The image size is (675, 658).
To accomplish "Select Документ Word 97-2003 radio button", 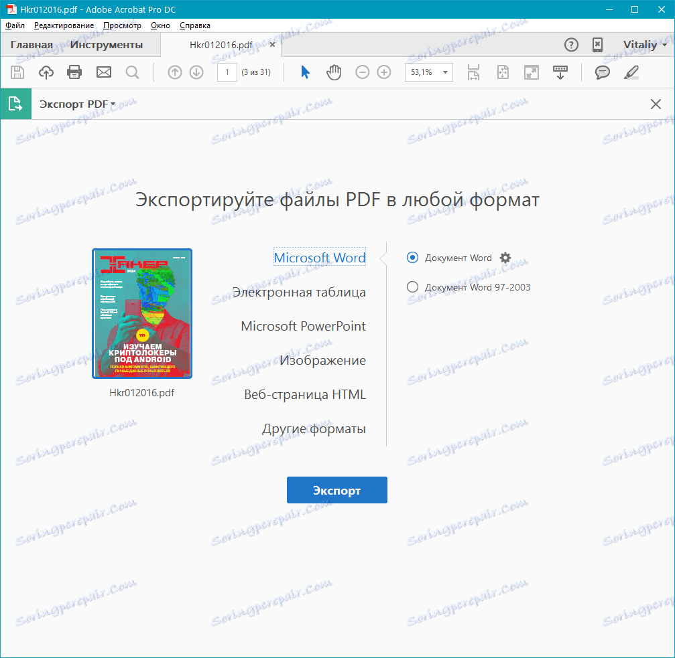I will (x=412, y=286).
